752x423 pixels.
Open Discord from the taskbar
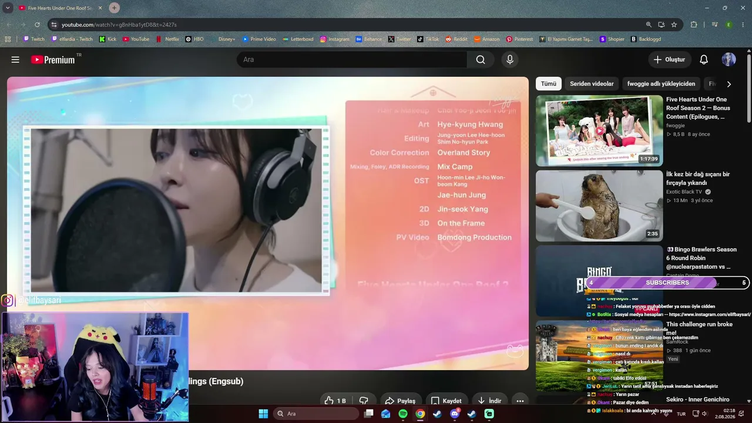click(x=454, y=414)
